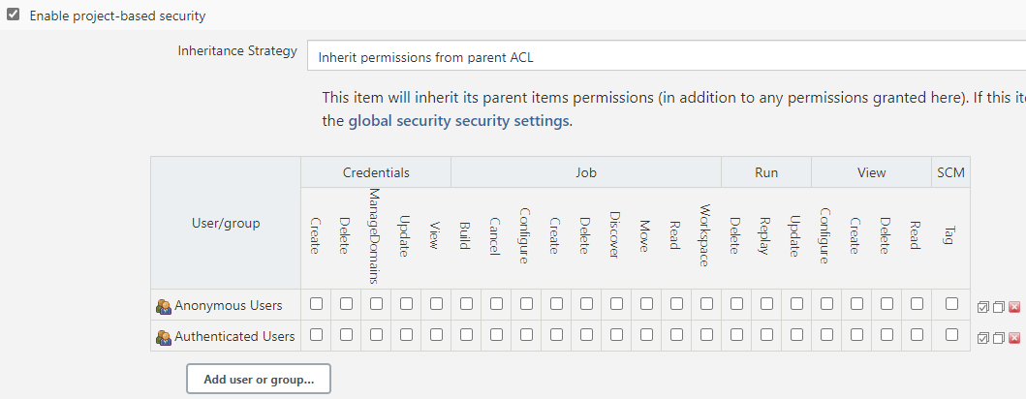
Task: Check Credentials Create for Authenticated Users
Action: coord(316,335)
